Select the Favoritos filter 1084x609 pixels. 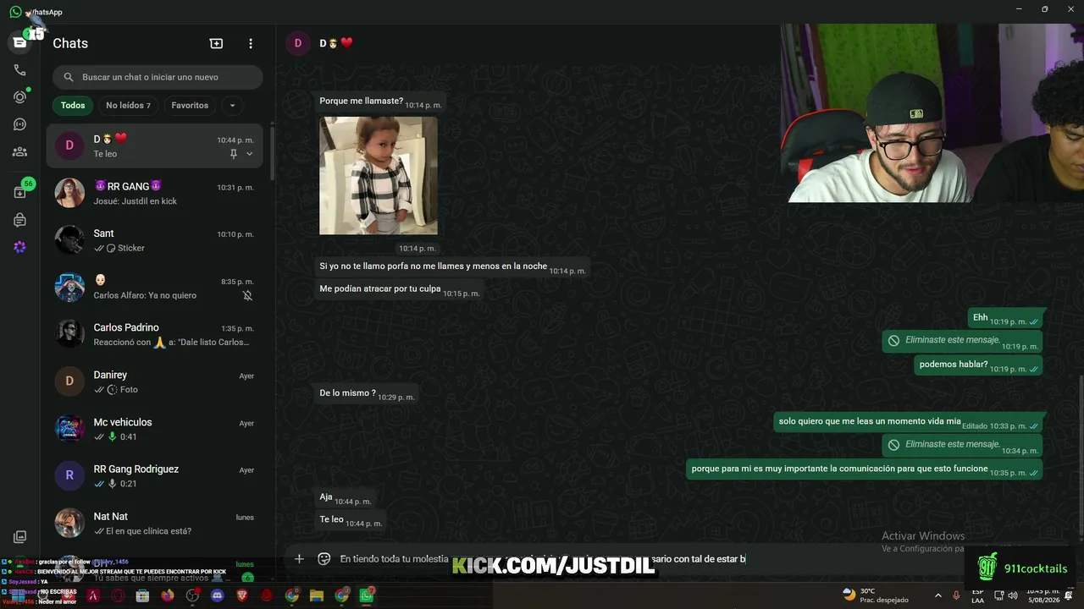click(190, 106)
